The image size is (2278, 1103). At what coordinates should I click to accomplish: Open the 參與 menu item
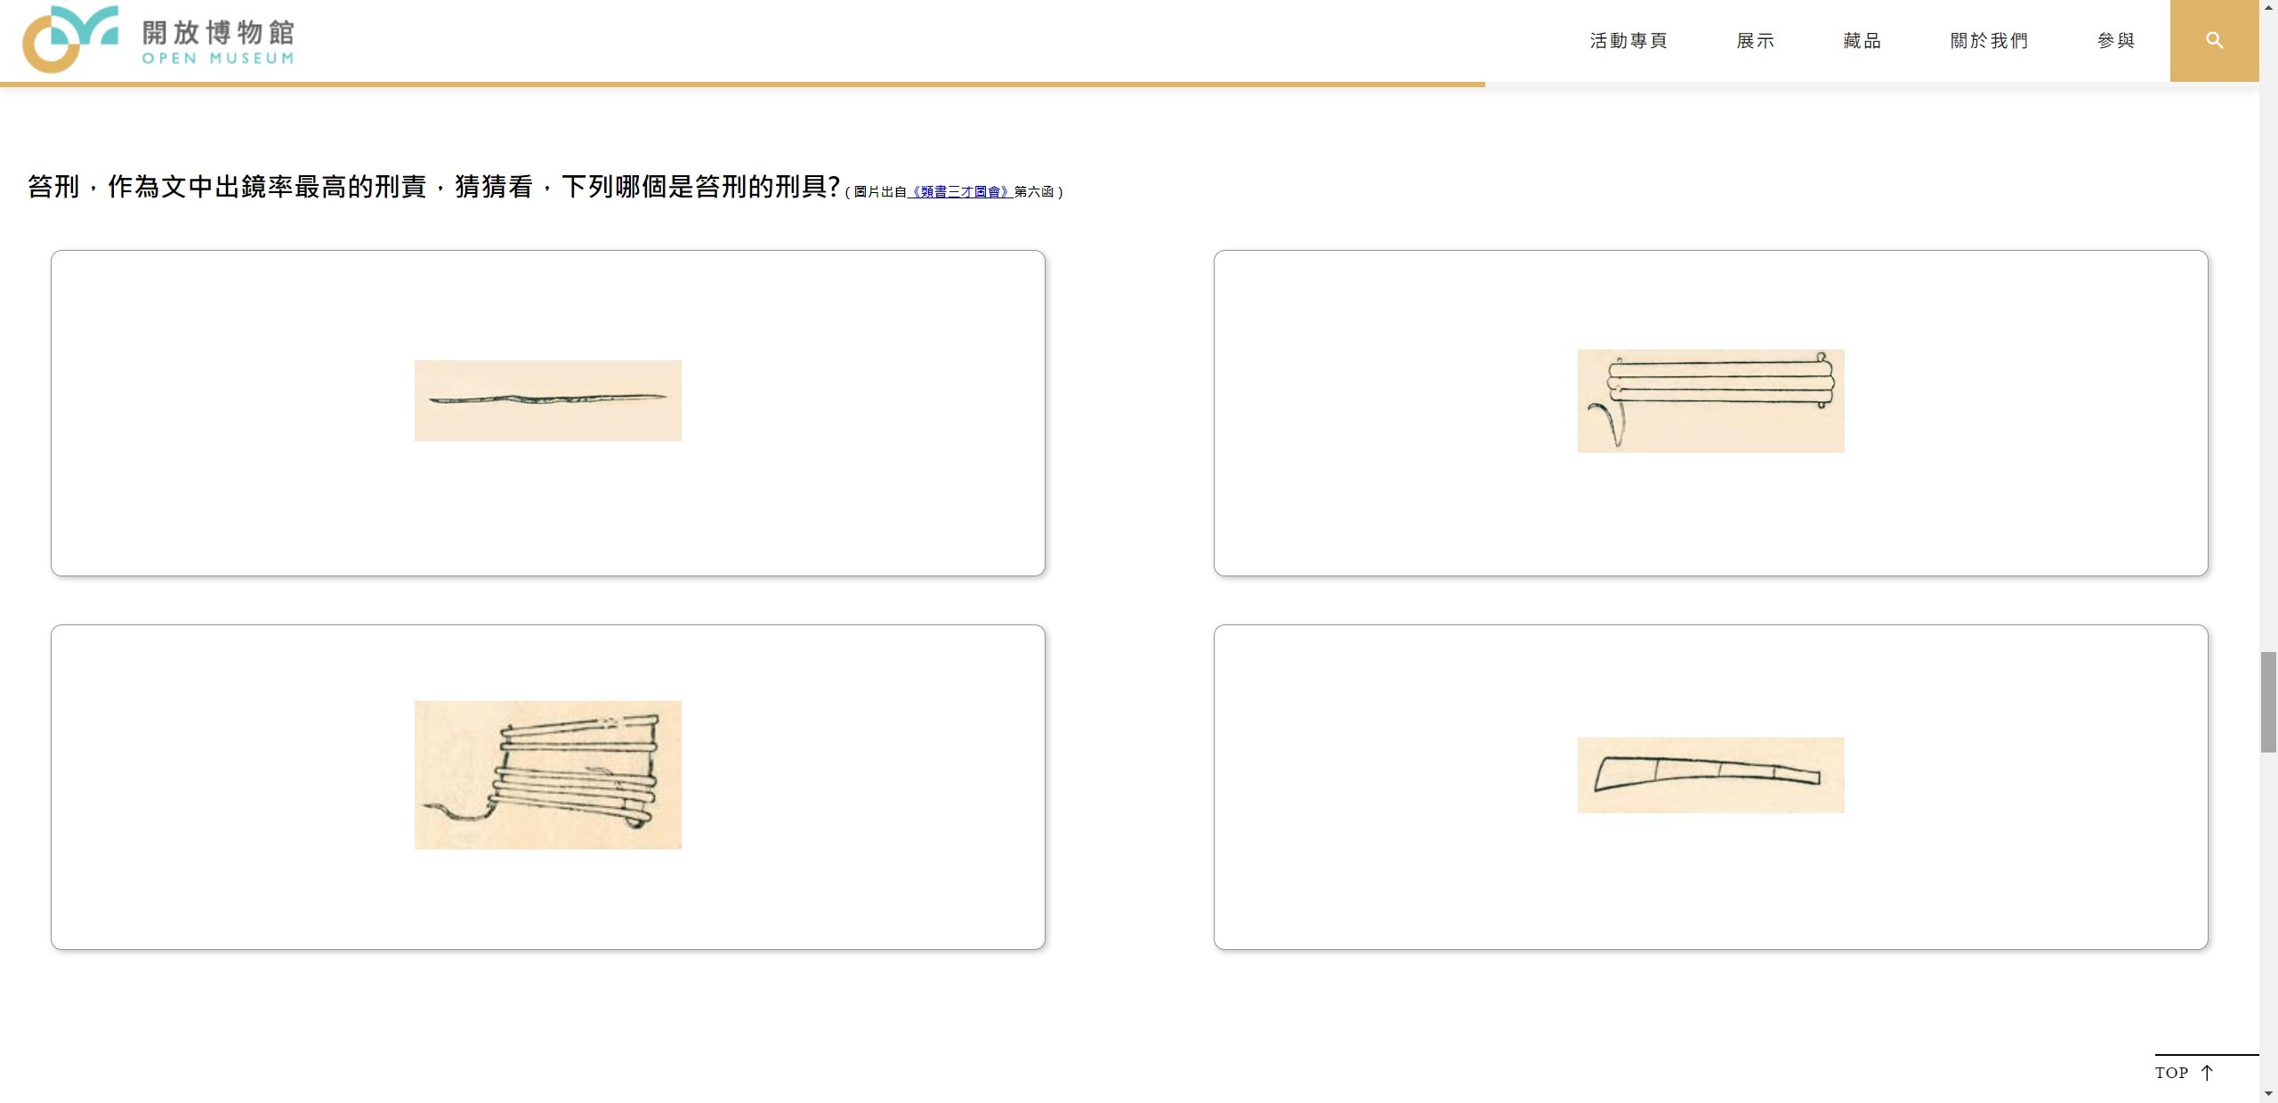click(2116, 41)
